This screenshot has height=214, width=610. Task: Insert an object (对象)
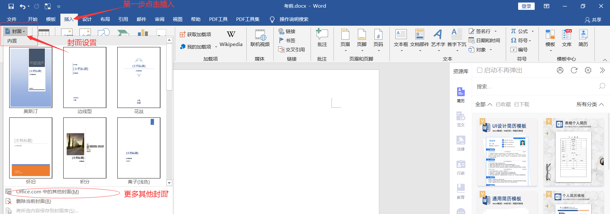click(481, 50)
